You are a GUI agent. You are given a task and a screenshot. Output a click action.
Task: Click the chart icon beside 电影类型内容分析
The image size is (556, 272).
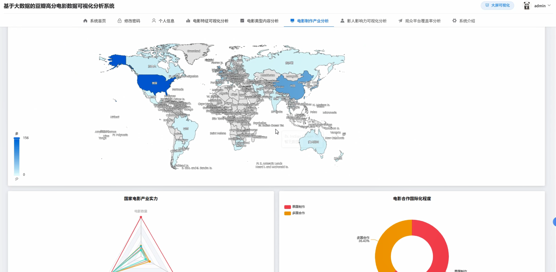pos(242,21)
